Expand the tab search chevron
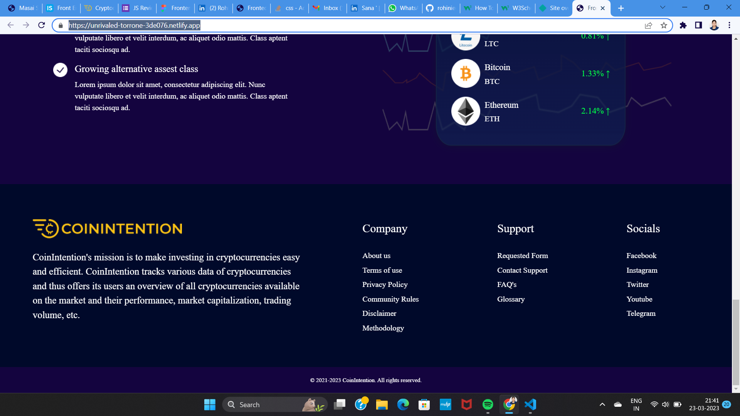 (663, 7)
